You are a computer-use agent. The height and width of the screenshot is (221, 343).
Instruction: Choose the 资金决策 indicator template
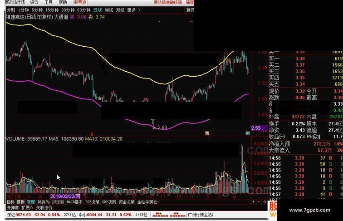click(127, 202)
